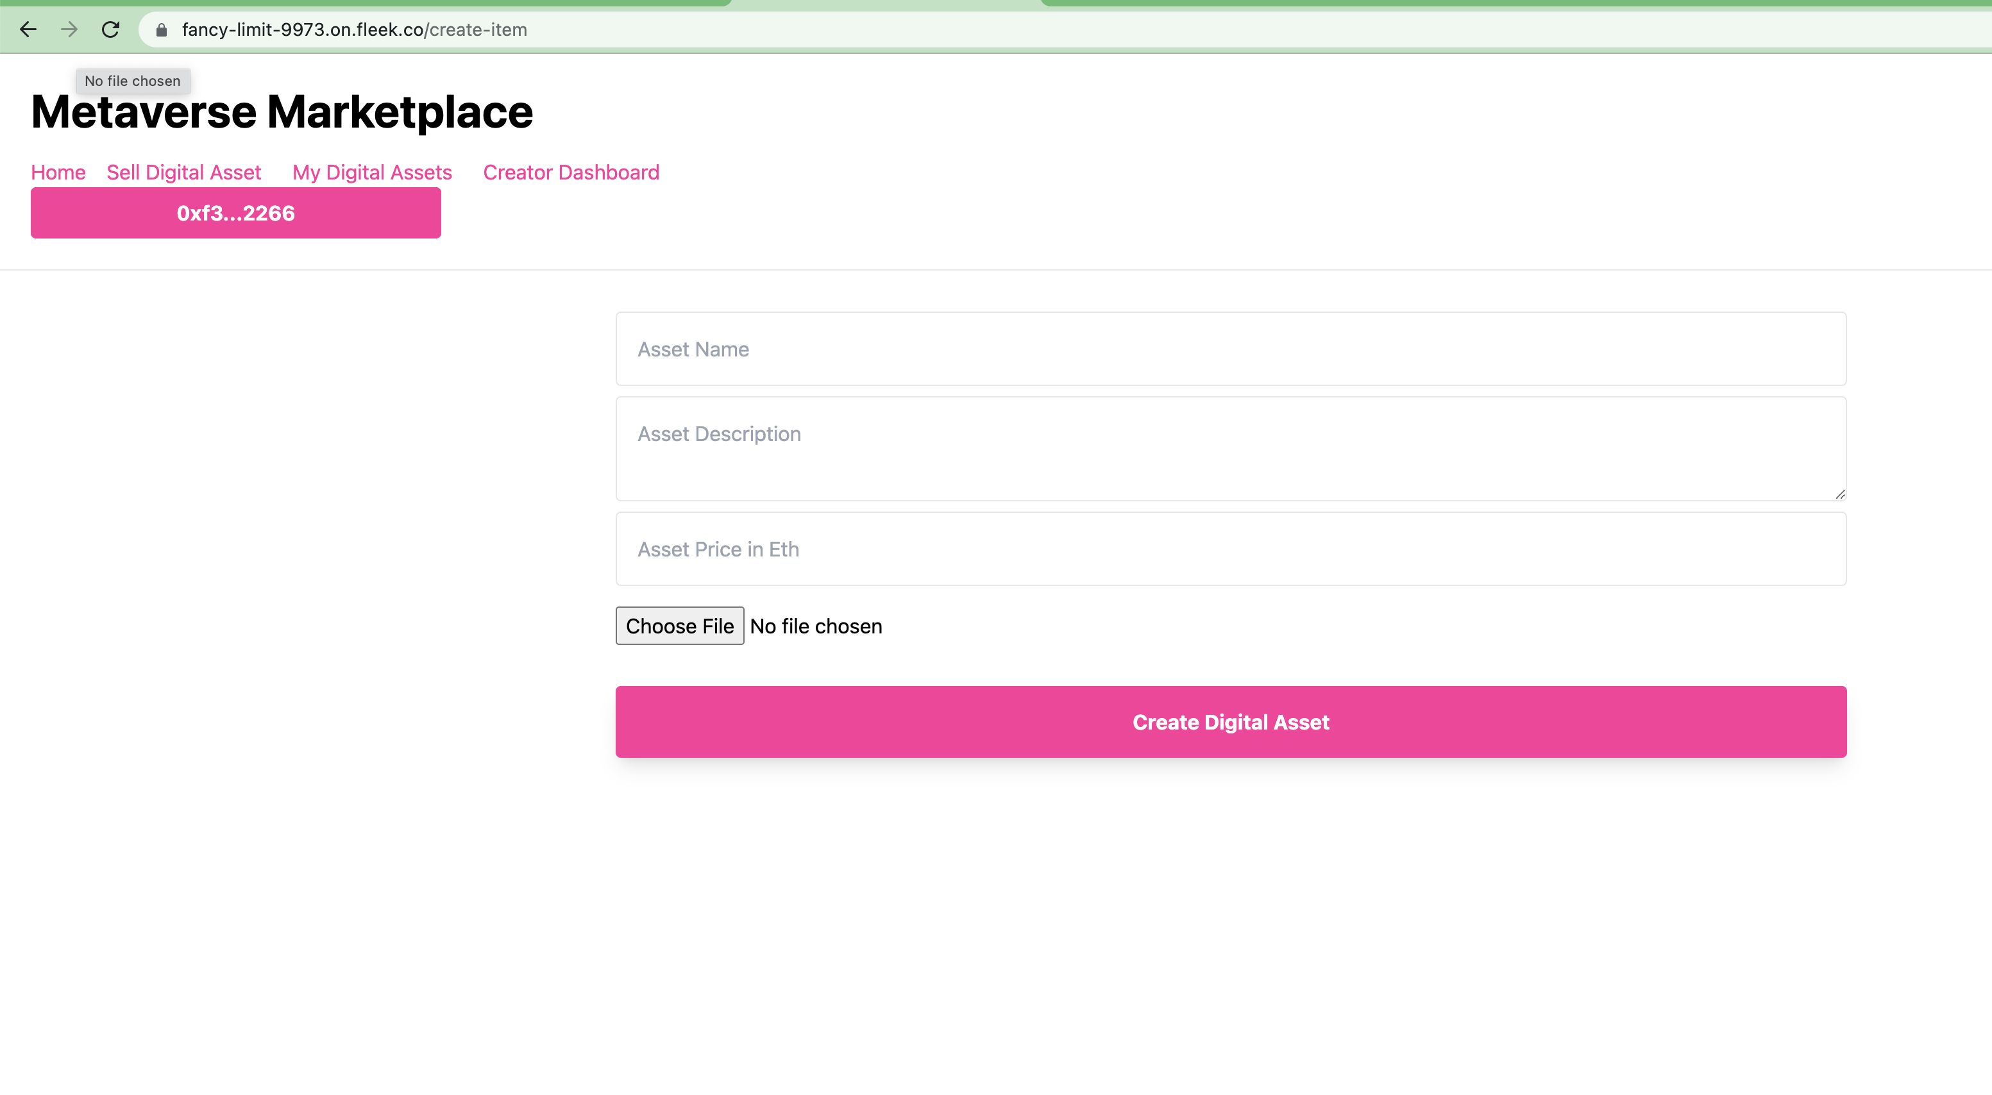Click the Choose File button
1992x1095 pixels.
pos(680,626)
